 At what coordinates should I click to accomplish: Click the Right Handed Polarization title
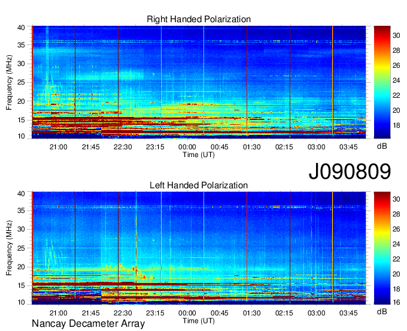199,19
